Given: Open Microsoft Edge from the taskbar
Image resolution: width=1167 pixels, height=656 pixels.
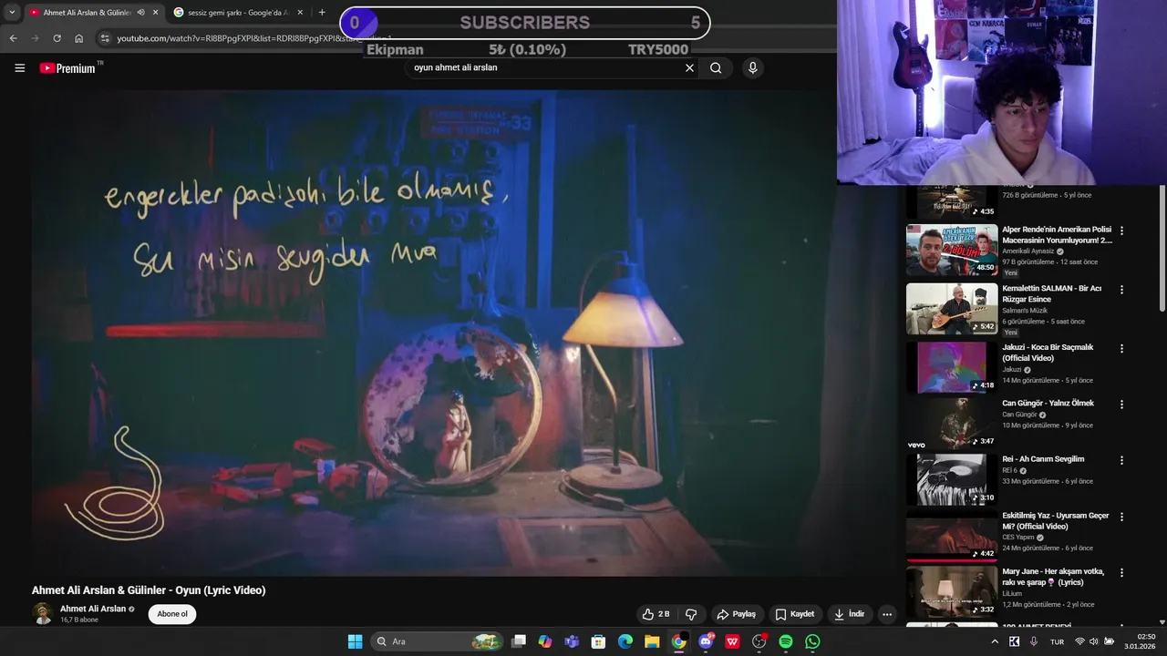Looking at the screenshot, I should tap(625, 641).
